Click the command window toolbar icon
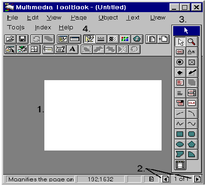The width and height of the screenshot is (205, 185). pyautogui.click(x=75, y=39)
